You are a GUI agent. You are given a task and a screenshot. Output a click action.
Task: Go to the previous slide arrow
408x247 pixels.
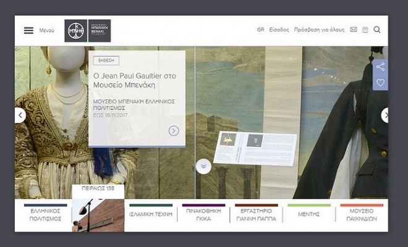[x=20, y=115]
